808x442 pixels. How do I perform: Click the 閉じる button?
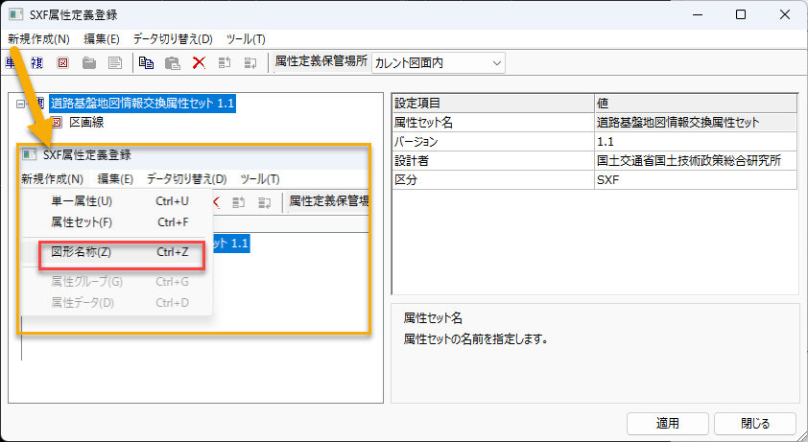755,424
